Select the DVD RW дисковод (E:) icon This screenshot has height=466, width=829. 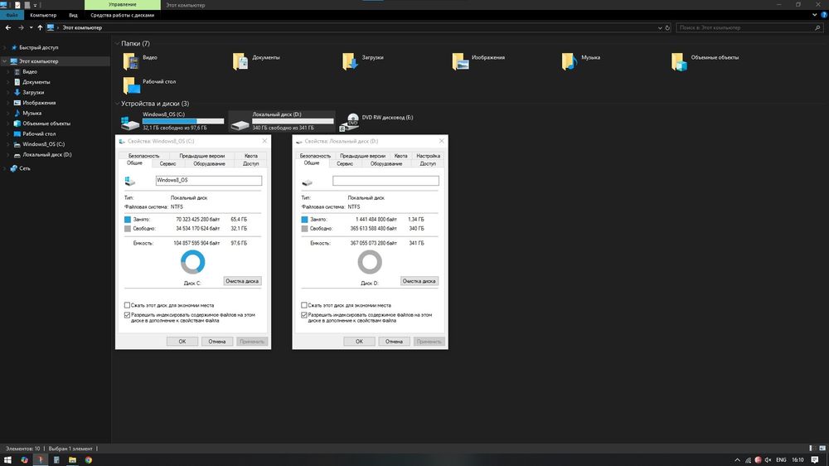point(350,122)
